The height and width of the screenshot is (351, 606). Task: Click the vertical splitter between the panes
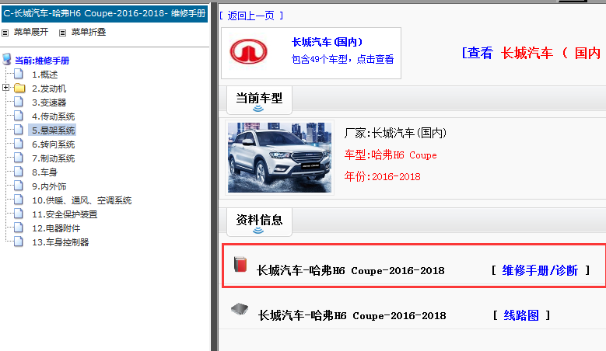tap(214, 177)
